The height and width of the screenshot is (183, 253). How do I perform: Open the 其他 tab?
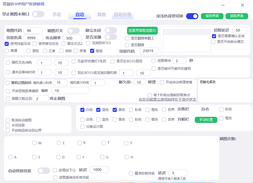(101, 15)
